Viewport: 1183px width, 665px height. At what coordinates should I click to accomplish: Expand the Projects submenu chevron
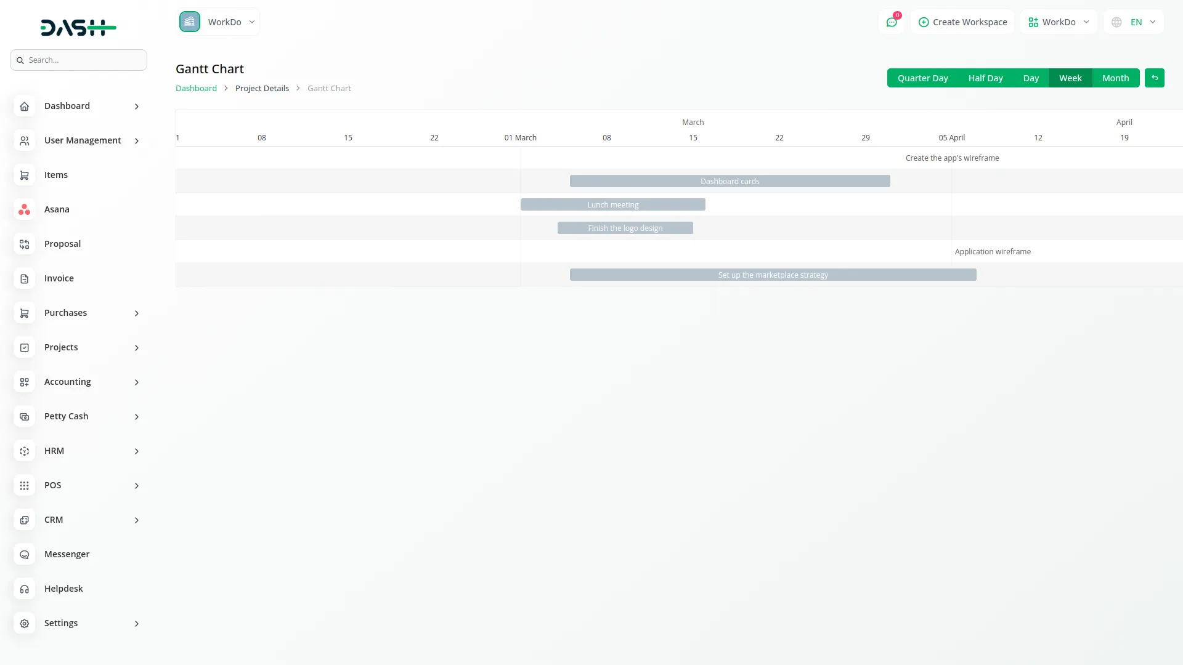(x=137, y=348)
